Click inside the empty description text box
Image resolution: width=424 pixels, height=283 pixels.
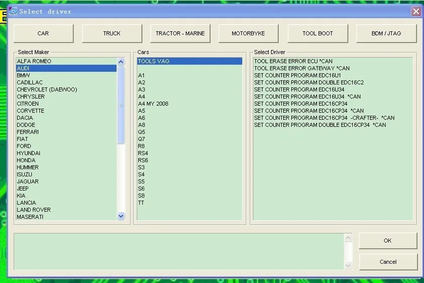179,252
